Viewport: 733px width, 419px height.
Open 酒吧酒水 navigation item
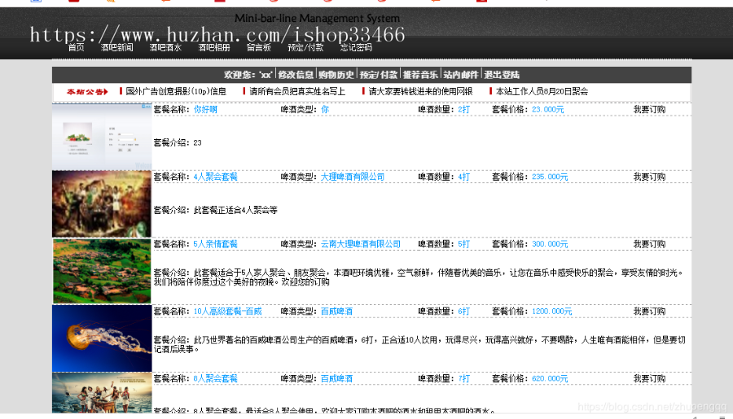coord(165,48)
